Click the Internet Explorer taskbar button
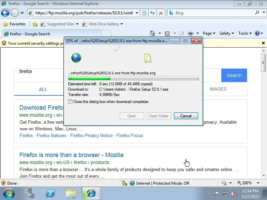Screen dimensions: 267x200 [91, 194]
